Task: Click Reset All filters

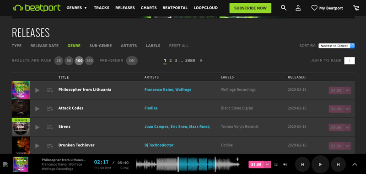Action: point(179,46)
